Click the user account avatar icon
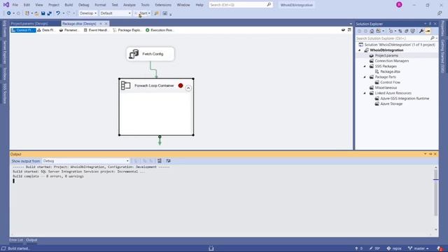448x252 pixels. click(399, 5)
